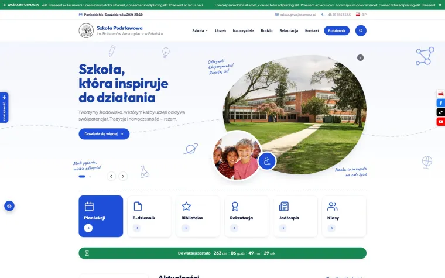Click the Rekrutacja card label
Screen dimensions: 445x278
[241, 218]
